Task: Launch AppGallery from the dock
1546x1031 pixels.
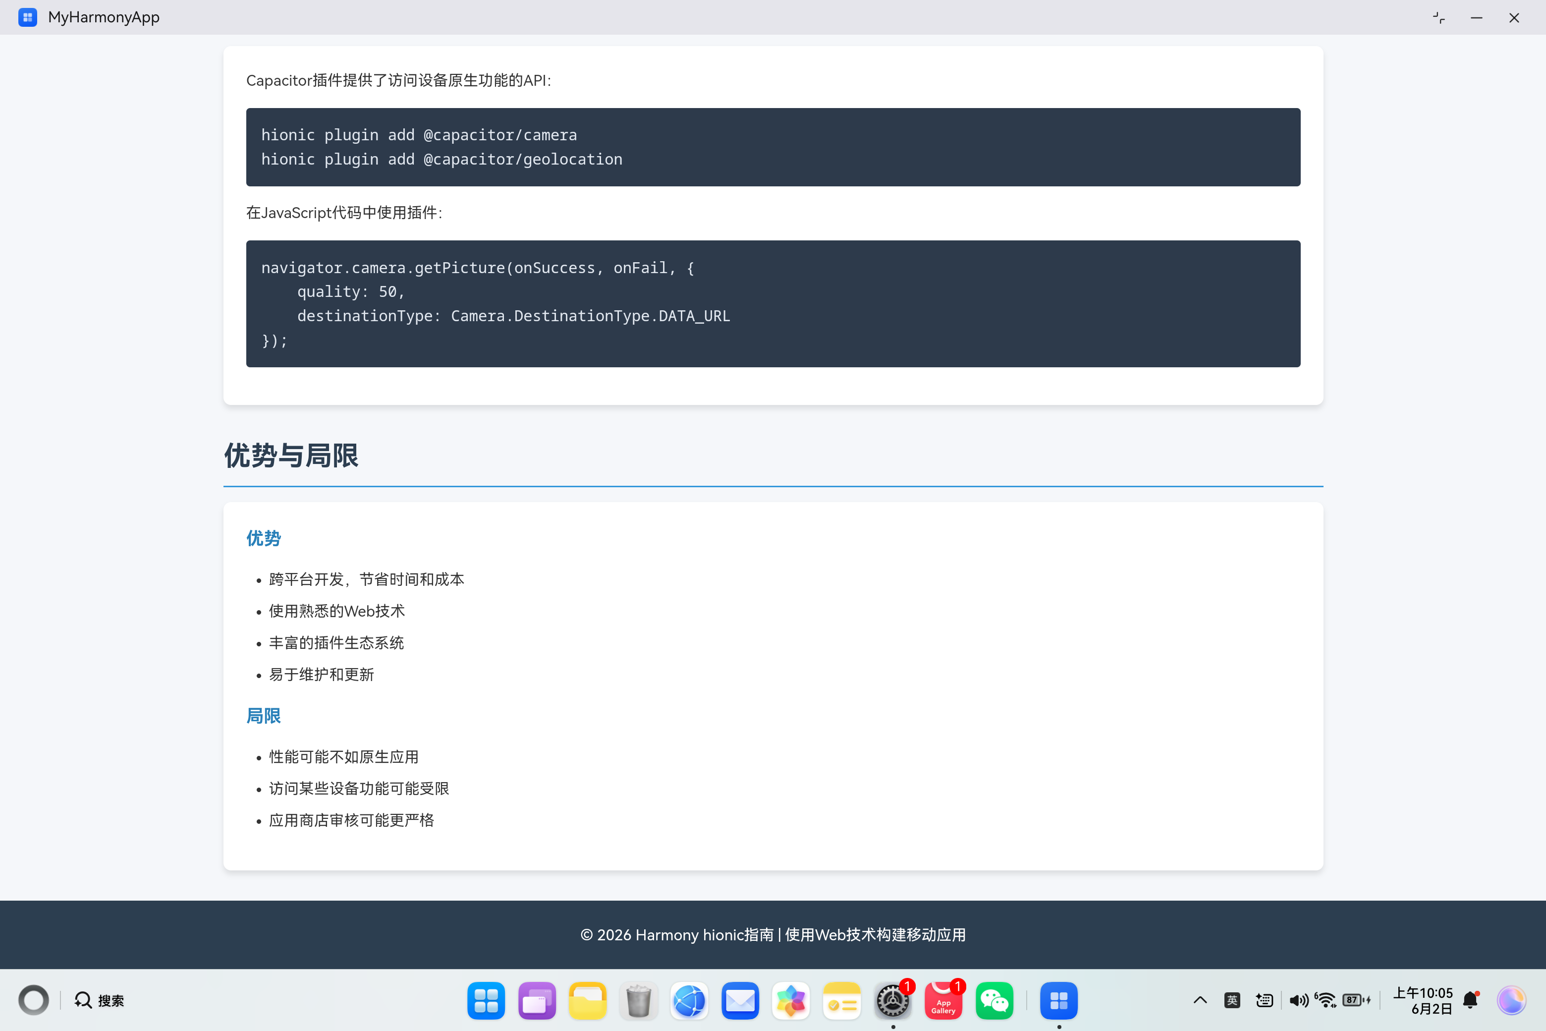Action: [943, 1000]
